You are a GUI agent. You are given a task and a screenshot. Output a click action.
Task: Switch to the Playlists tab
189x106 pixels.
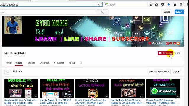[31, 63]
